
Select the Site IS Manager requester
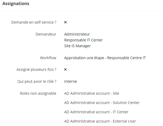(77, 46)
